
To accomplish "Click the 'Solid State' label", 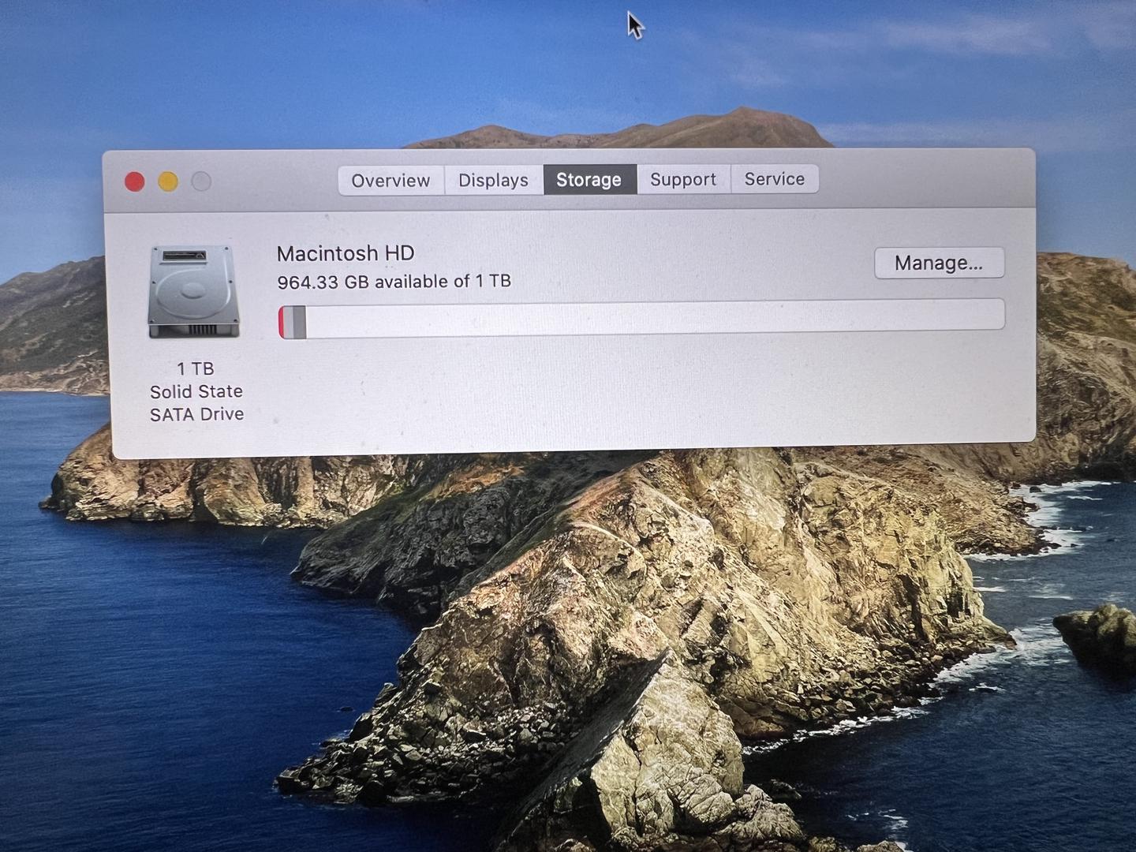I will point(196,391).
